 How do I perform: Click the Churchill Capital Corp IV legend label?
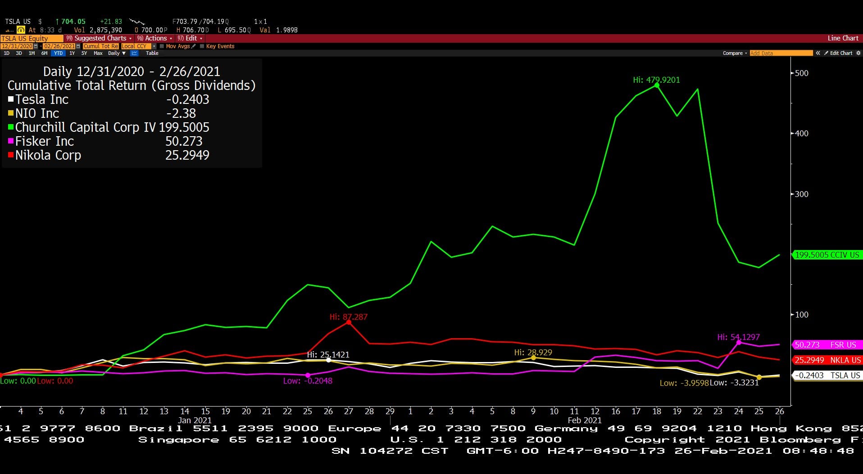pyautogui.click(x=86, y=127)
